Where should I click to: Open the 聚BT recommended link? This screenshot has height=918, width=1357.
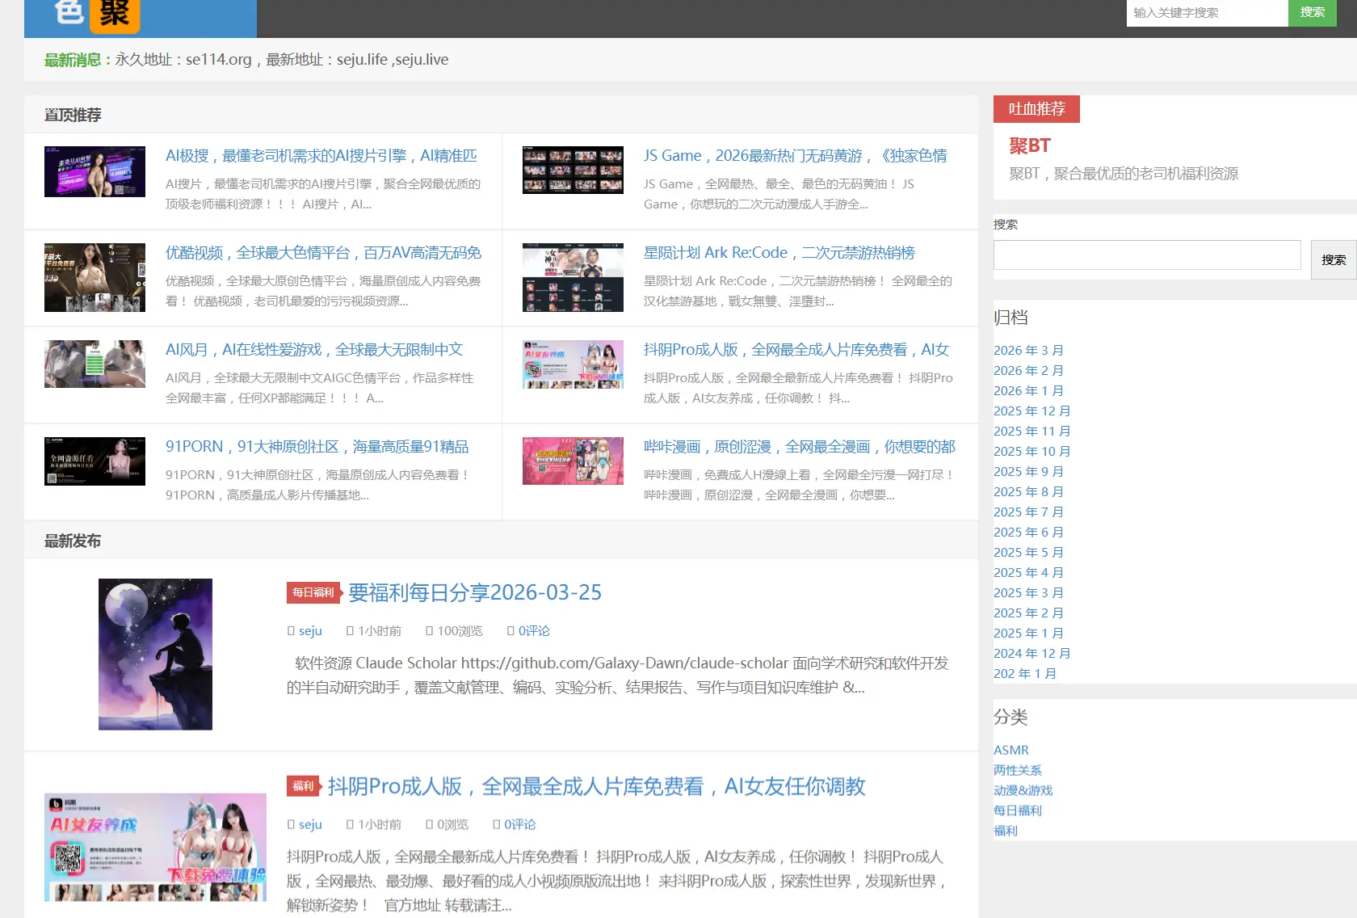click(1030, 145)
